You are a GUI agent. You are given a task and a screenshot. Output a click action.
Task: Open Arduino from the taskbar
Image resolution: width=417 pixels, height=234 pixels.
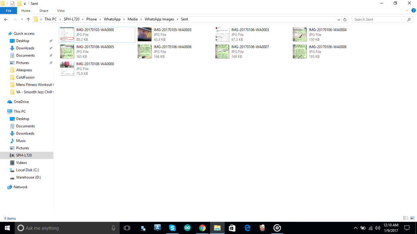pyautogui.click(x=187, y=228)
